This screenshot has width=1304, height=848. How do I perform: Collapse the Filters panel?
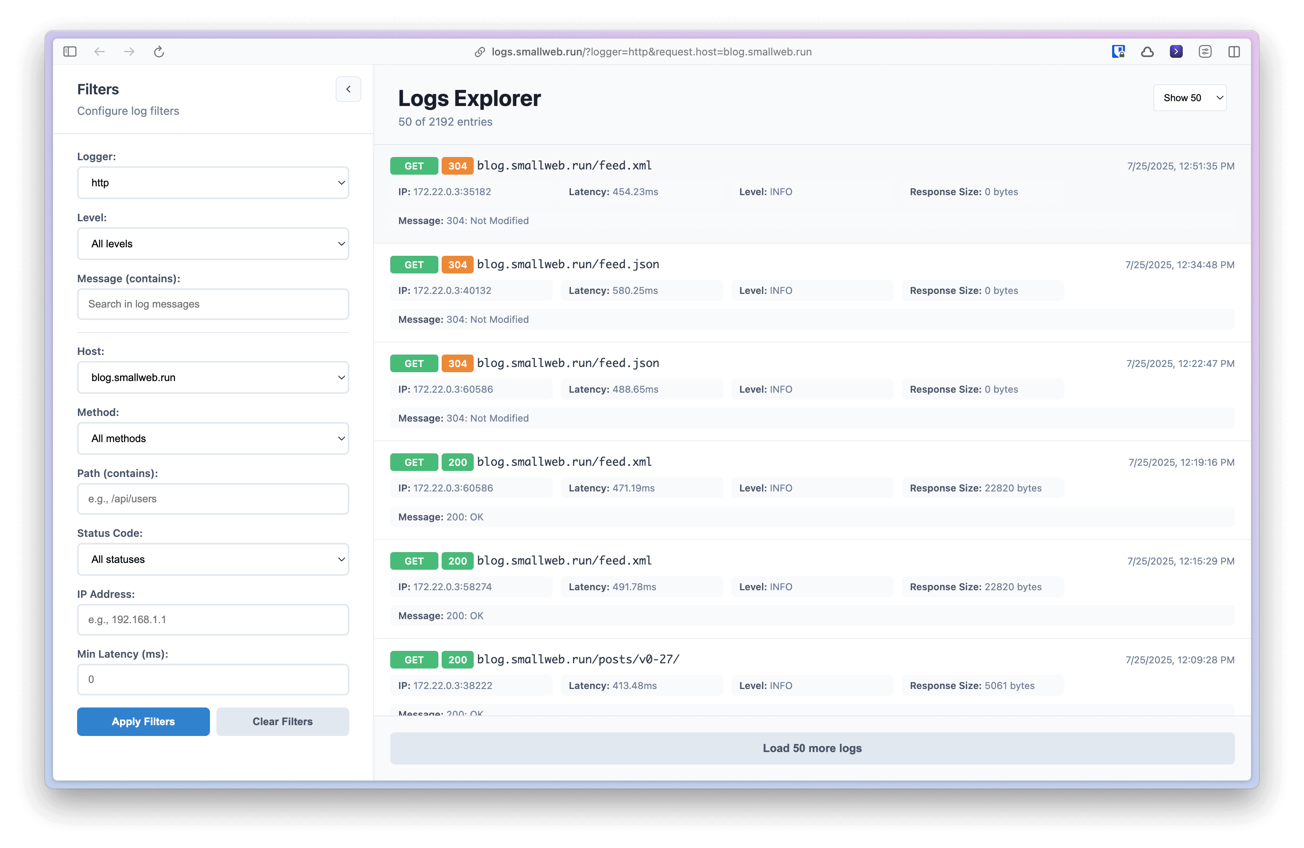pos(348,89)
